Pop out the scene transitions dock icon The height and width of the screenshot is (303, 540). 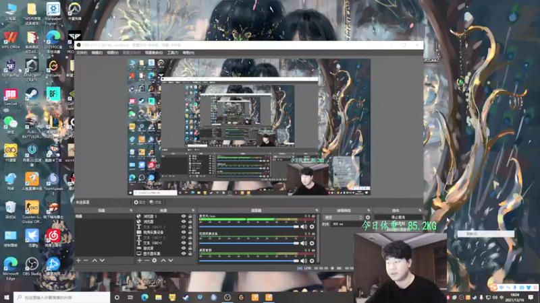point(369,210)
